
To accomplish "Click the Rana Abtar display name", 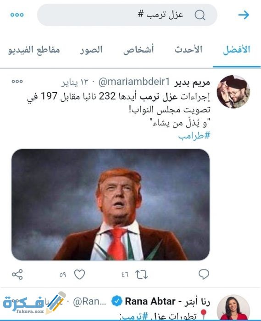I will [150, 301].
